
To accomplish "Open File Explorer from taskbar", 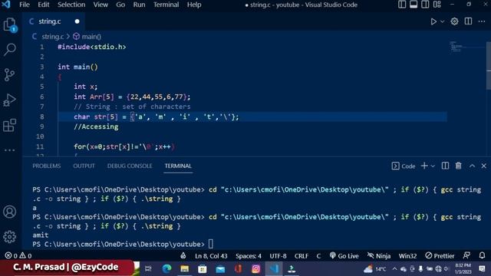I will click(184, 268).
